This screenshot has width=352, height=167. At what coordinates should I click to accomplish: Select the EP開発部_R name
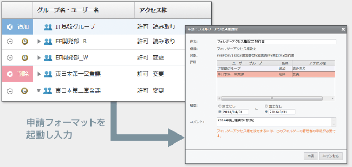[71, 42]
